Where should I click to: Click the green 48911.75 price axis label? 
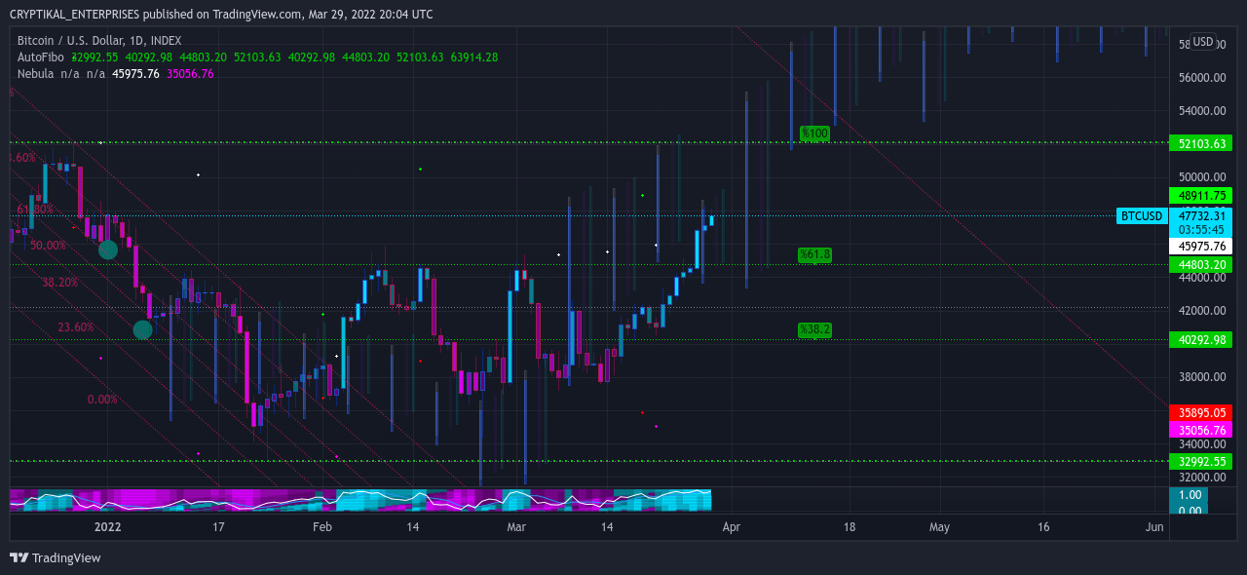coord(1200,195)
